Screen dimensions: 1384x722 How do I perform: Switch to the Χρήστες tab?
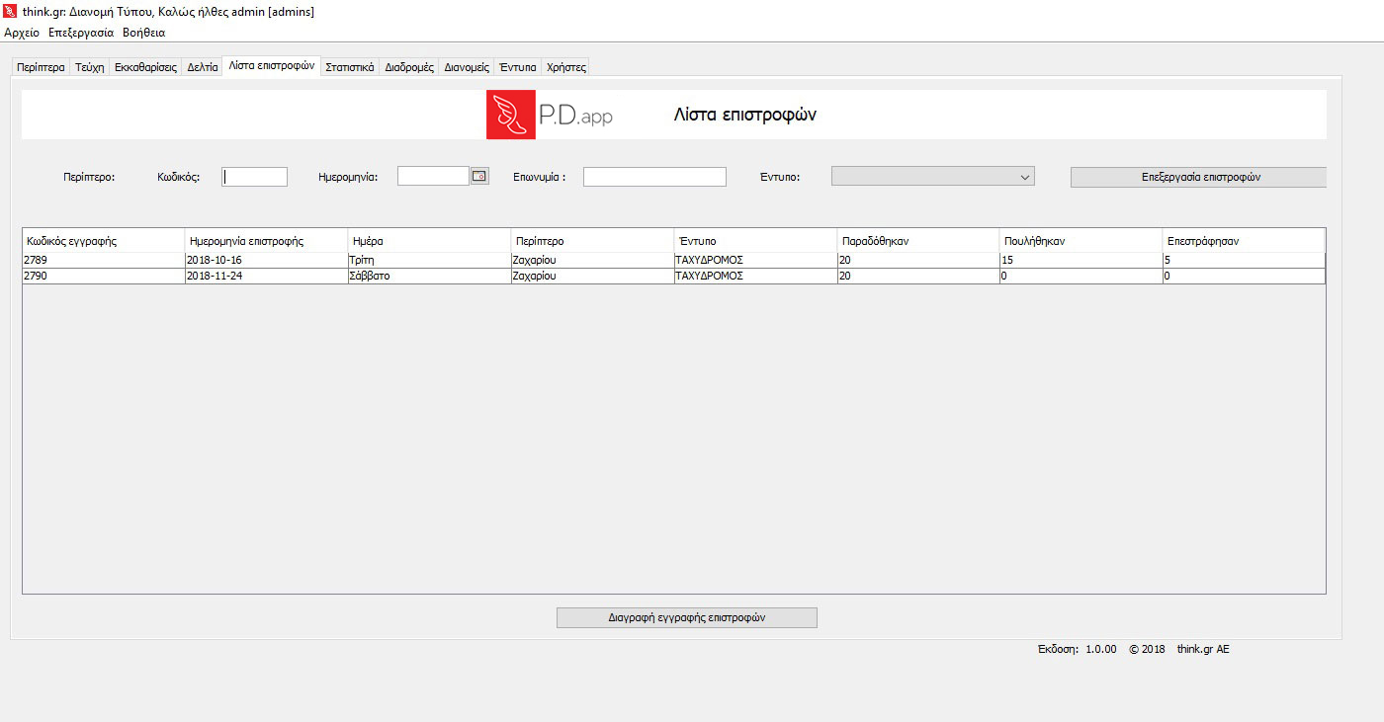click(566, 67)
